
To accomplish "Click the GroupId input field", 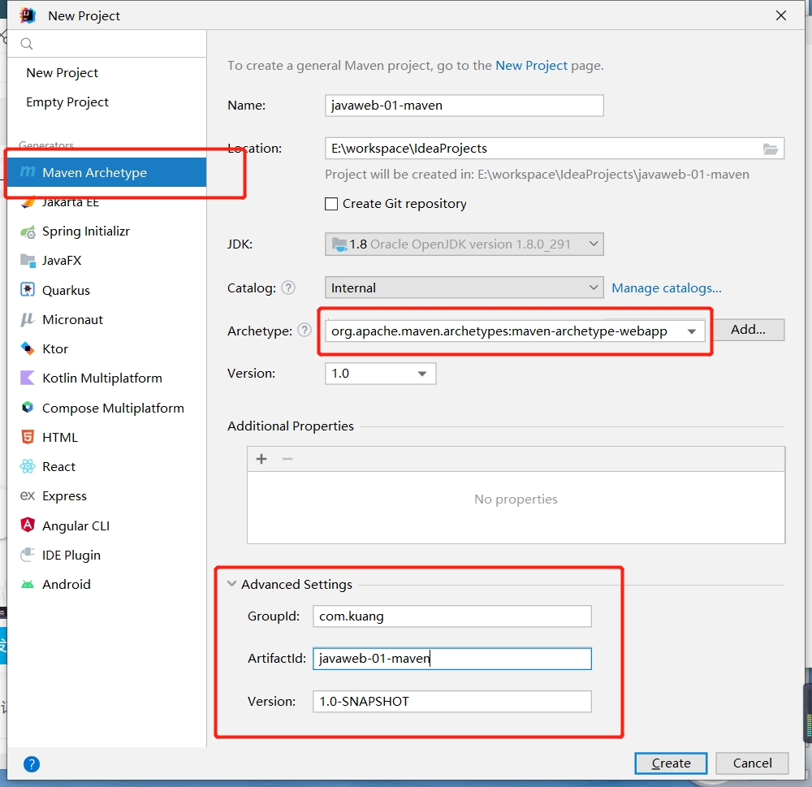I will pos(451,616).
